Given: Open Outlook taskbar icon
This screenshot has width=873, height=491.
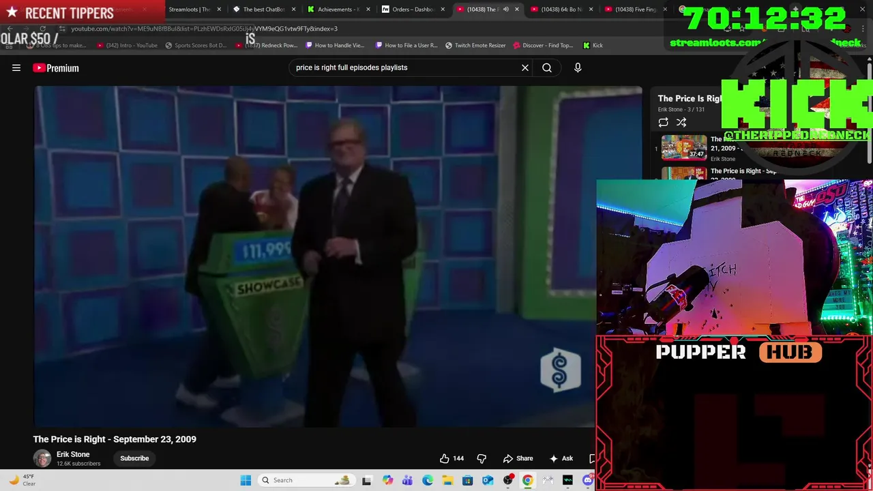Looking at the screenshot, I should click(x=488, y=480).
